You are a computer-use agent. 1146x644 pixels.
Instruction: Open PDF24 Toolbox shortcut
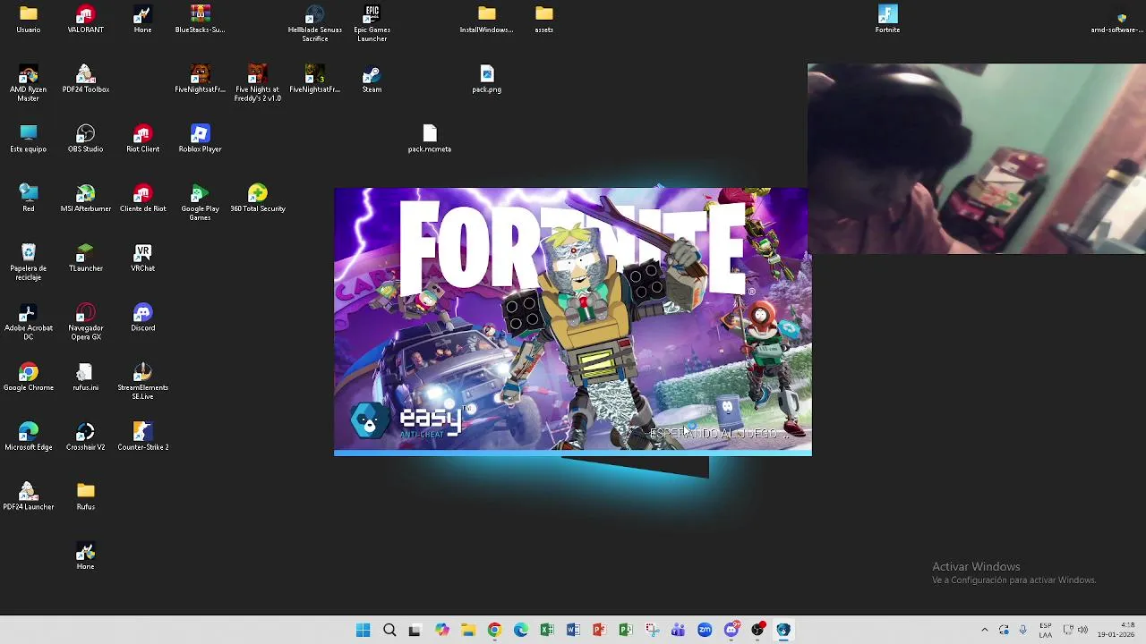[x=85, y=79]
